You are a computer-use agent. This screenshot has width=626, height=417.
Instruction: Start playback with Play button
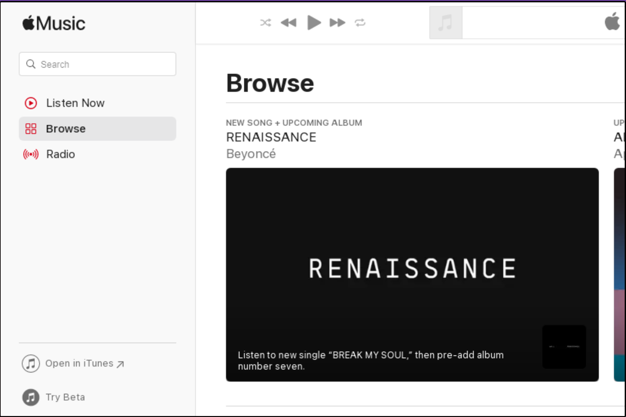(x=314, y=22)
